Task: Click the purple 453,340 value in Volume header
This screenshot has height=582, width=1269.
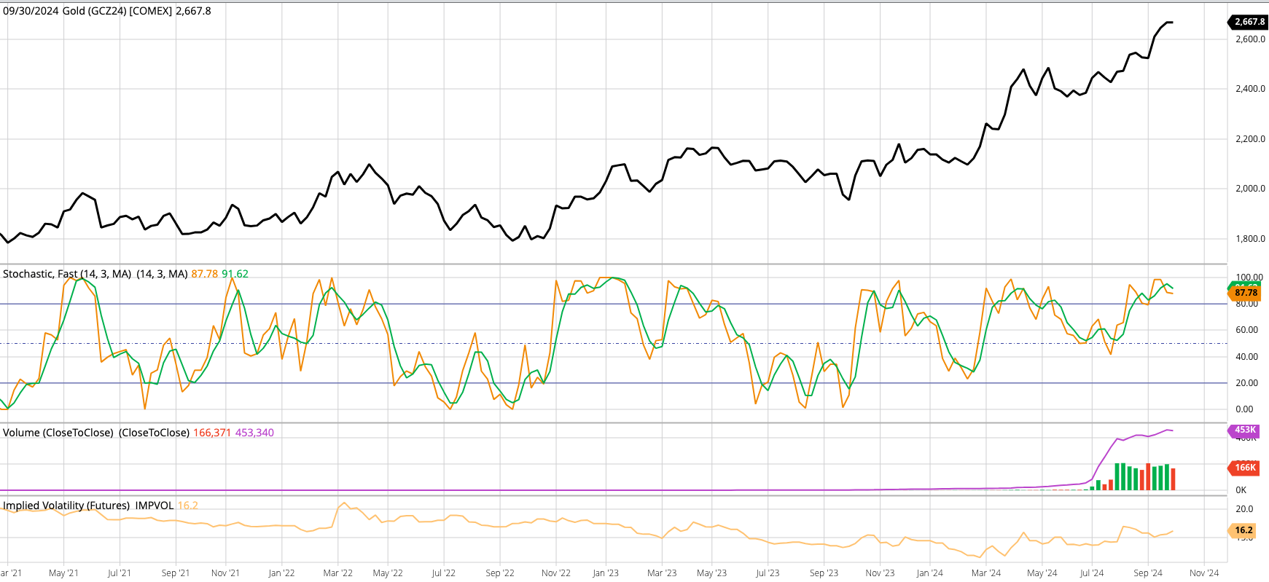Action: point(254,433)
